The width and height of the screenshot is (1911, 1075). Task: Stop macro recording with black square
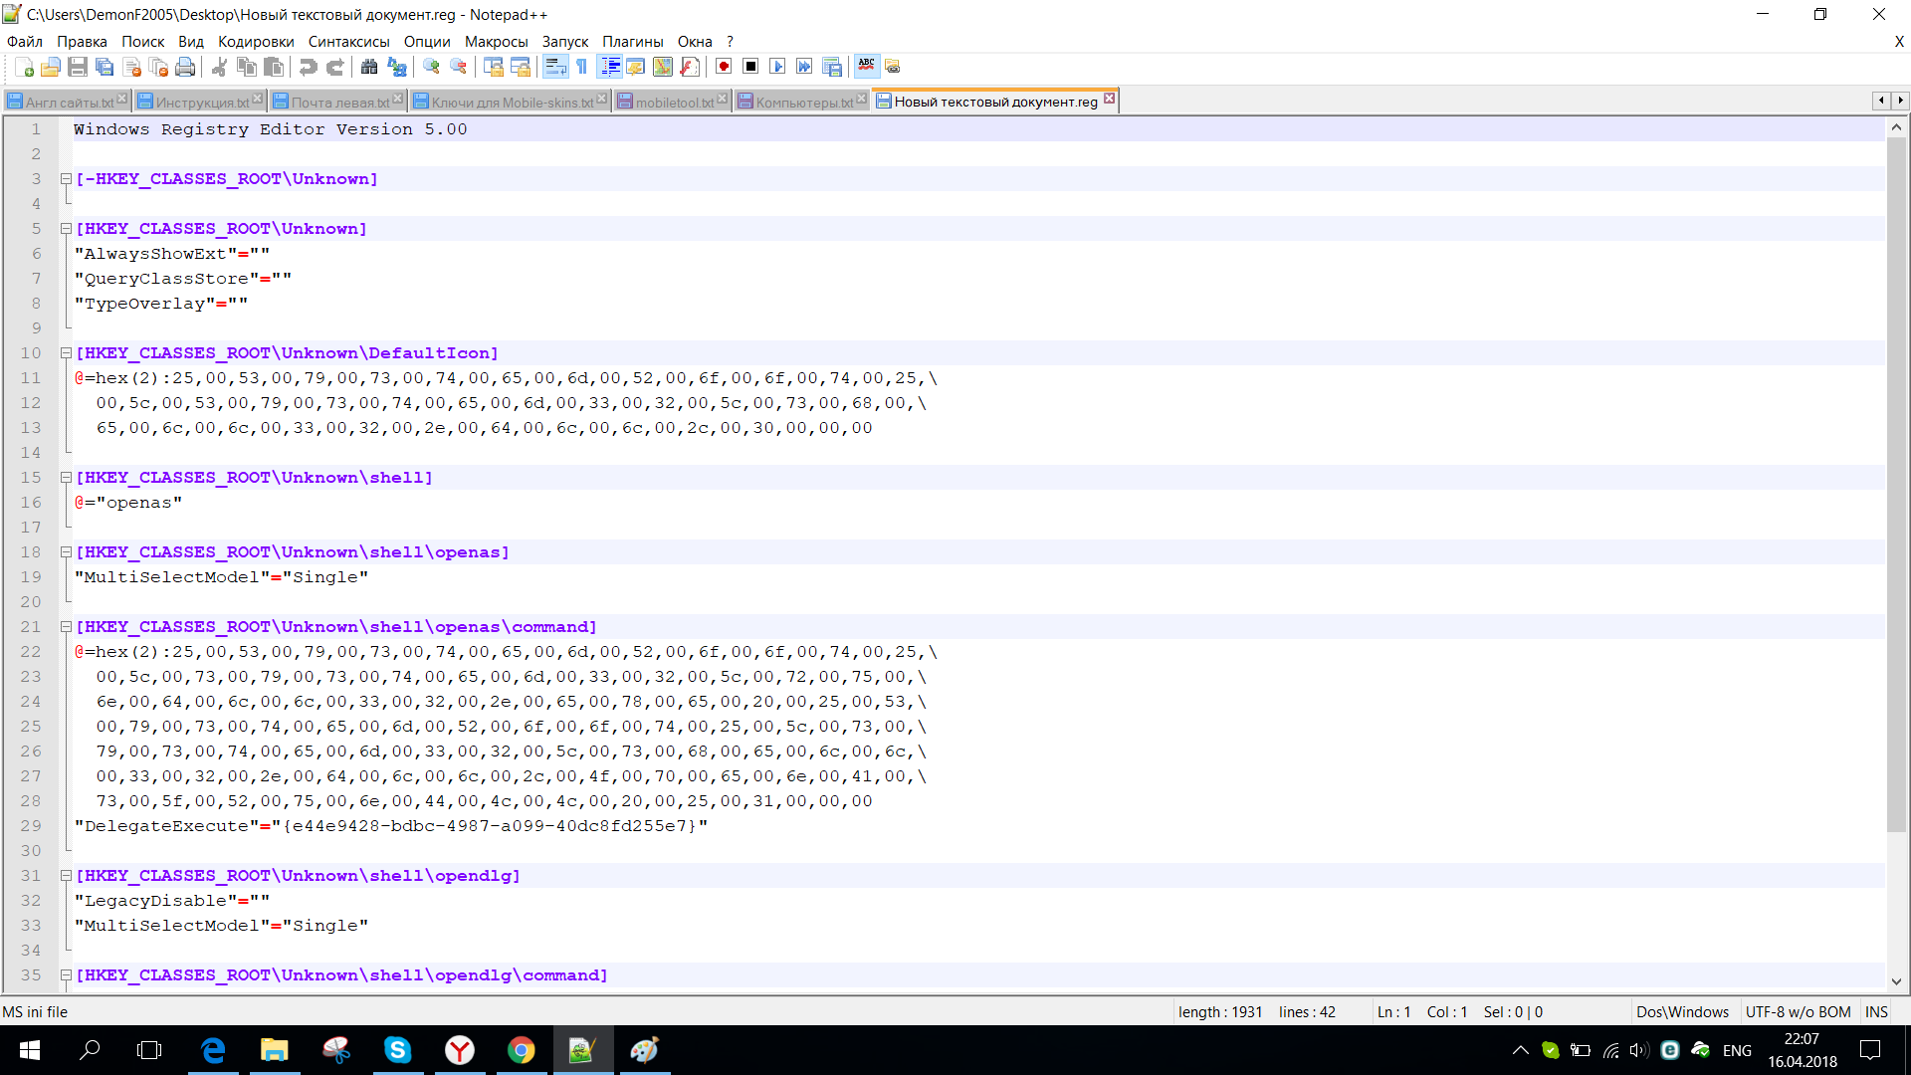point(750,67)
